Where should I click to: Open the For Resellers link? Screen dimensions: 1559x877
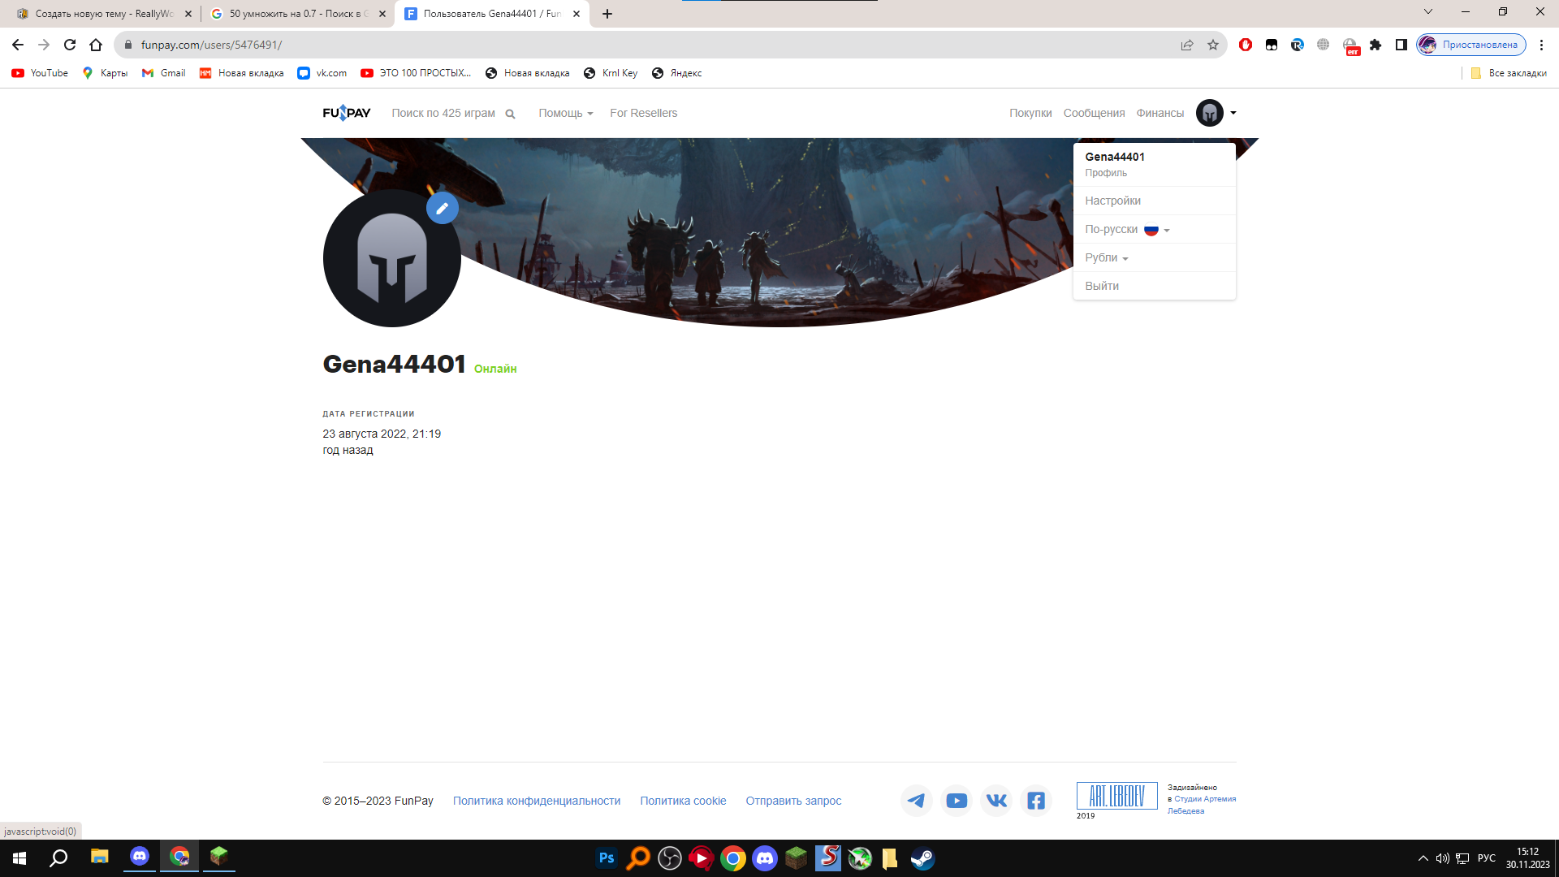click(643, 113)
